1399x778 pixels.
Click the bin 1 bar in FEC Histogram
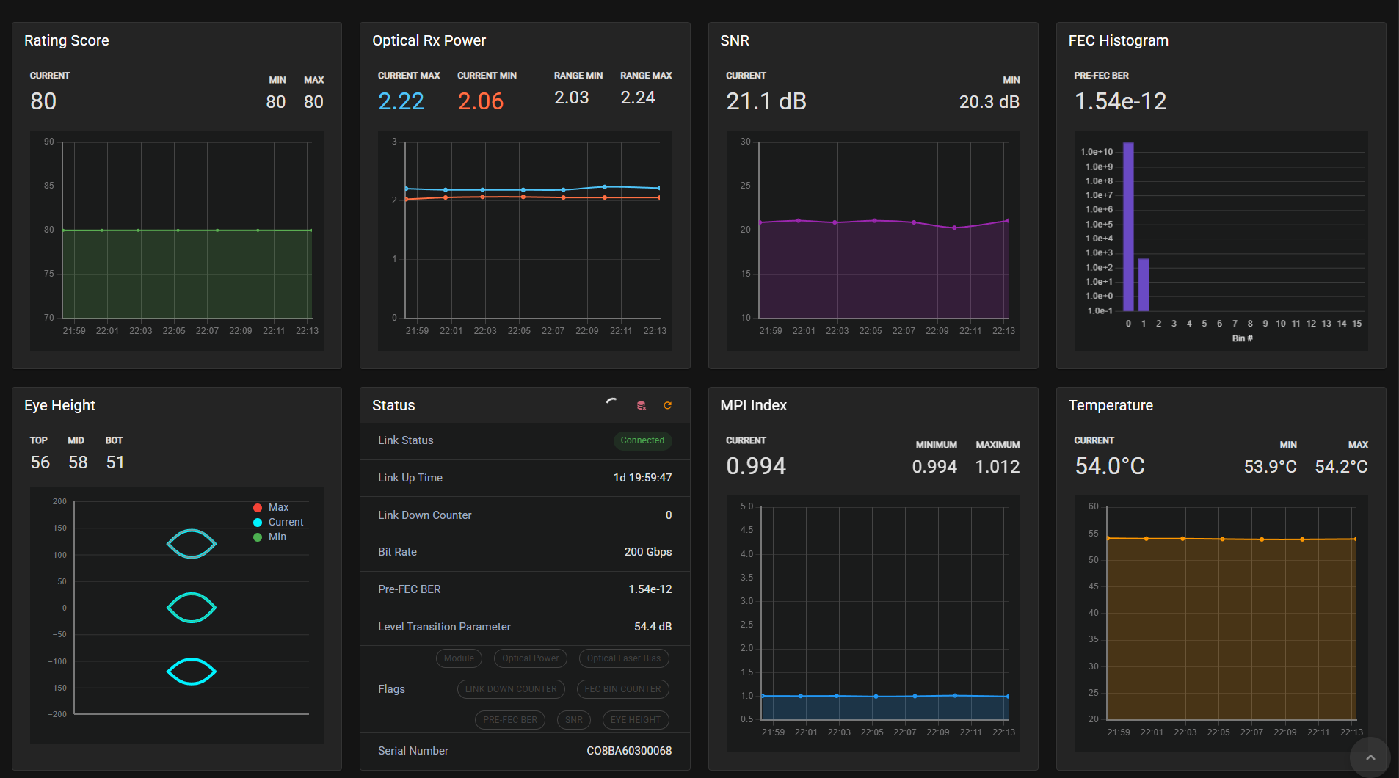[x=1144, y=285]
